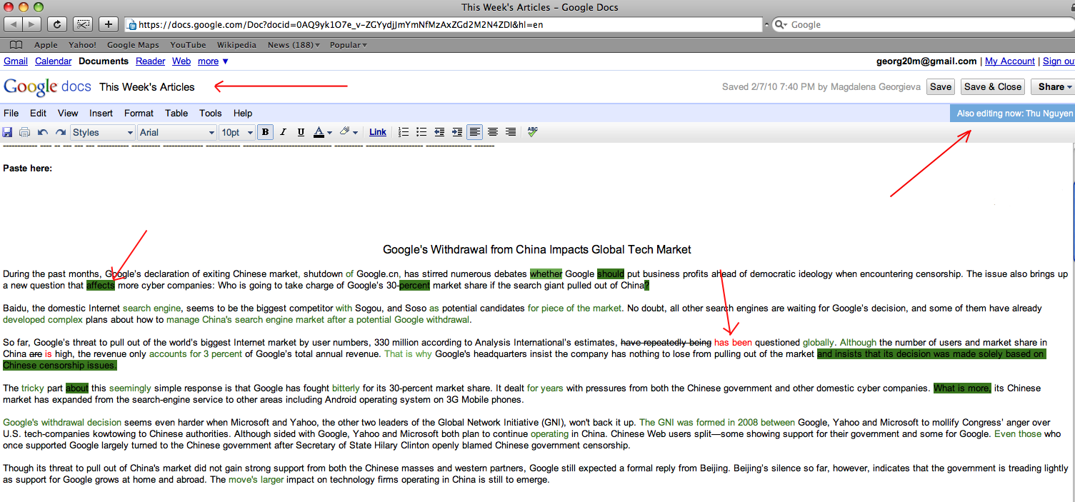Image resolution: width=1075 pixels, height=502 pixels.
Task: Open the Arial font dropdown
Action: tap(177, 132)
